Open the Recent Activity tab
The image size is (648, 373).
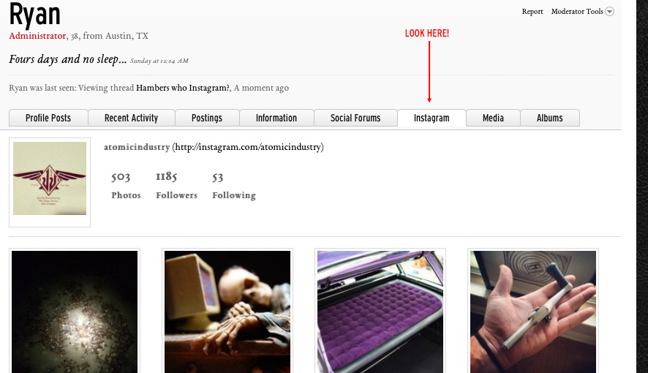point(132,118)
